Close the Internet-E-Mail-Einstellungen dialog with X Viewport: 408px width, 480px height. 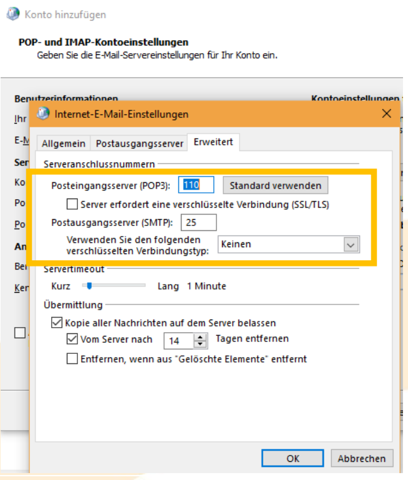coord(386,114)
